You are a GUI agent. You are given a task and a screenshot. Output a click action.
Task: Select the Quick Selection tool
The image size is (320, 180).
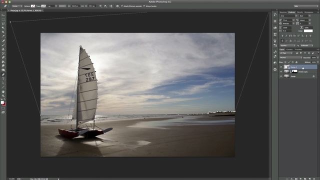(x=3, y=28)
